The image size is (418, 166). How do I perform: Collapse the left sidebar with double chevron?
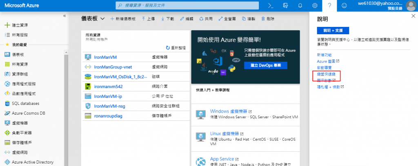[x=64, y=16]
